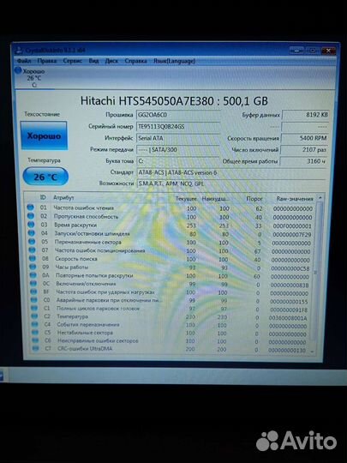Click the serial number field
The width and height of the screenshot is (347, 463).
pyautogui.click(x=178, y=126)
